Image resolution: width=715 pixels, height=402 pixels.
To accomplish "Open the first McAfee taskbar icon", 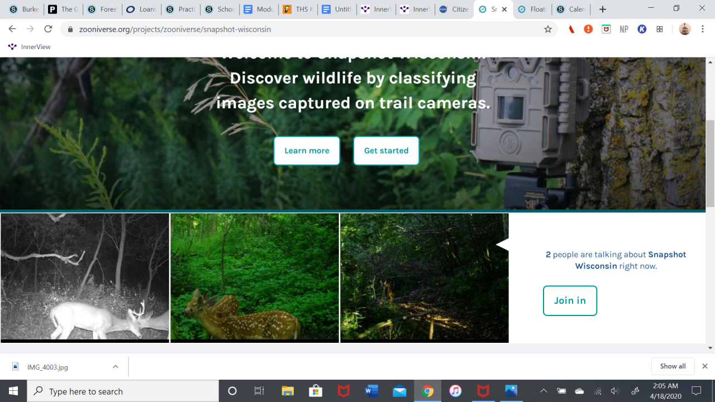I will tap(344, 391).
